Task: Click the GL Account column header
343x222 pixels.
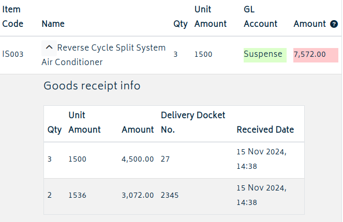Action: click(260, 17)
